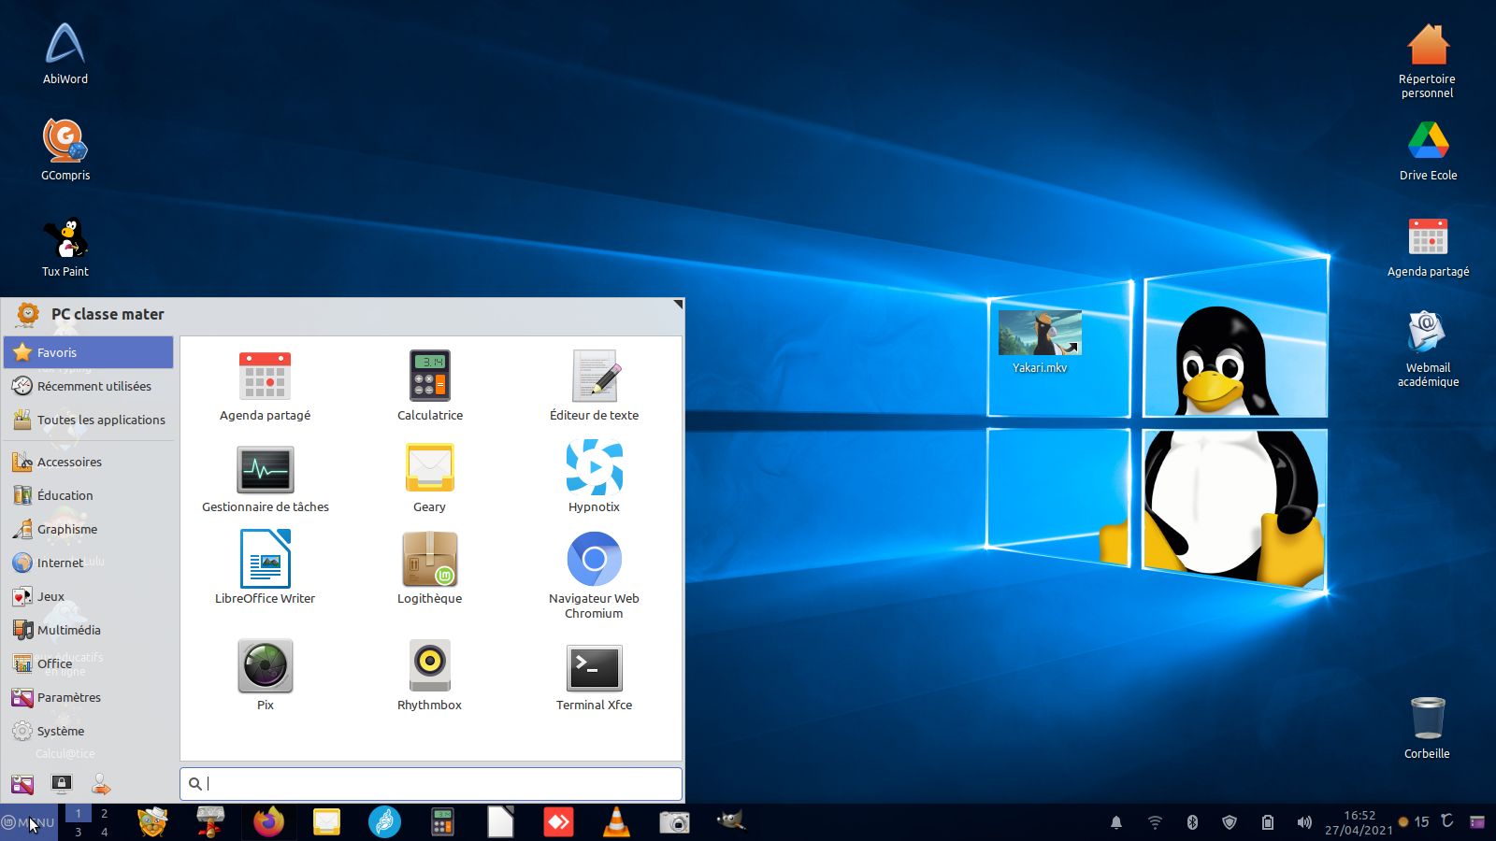Open LibreOffice Writer
1496x841 pixels.
[x=266, y=568]
